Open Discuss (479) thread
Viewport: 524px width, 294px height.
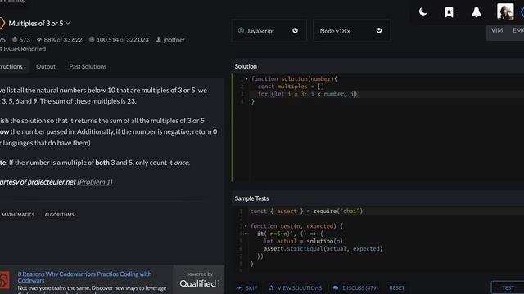click(x=355, y=287)
